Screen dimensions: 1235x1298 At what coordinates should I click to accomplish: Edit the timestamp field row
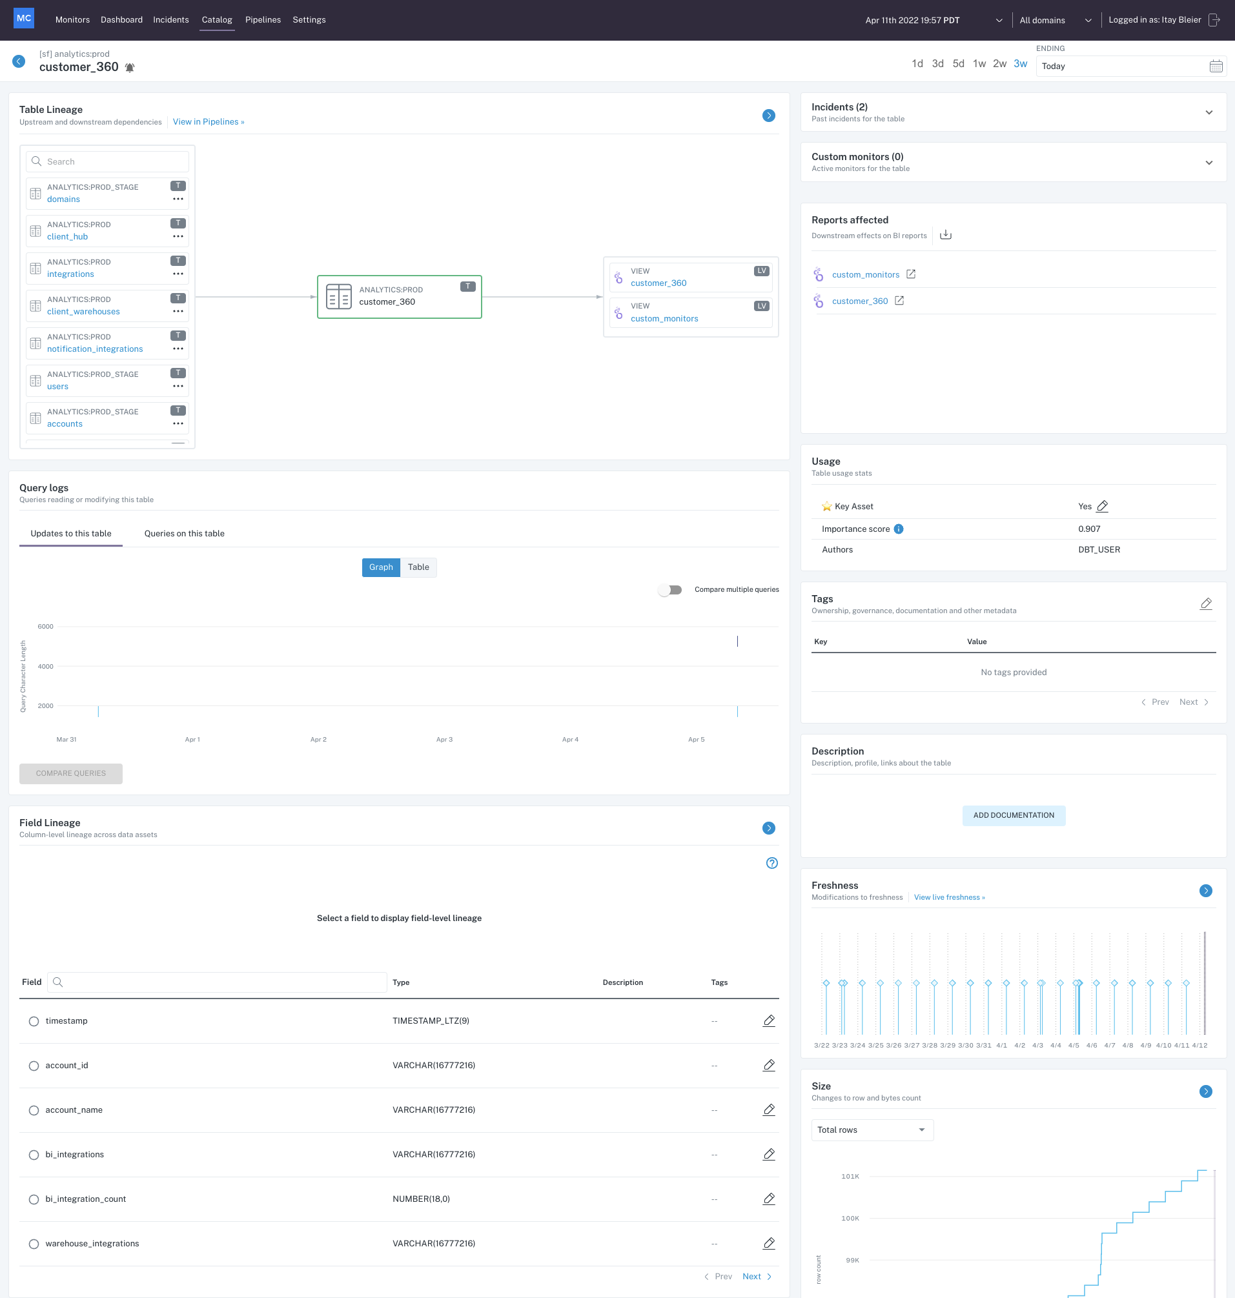point(769,1021)
